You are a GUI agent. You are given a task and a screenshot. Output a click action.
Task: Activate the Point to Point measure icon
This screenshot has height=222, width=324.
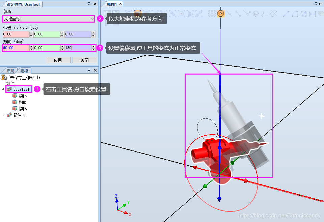point(286,13)
